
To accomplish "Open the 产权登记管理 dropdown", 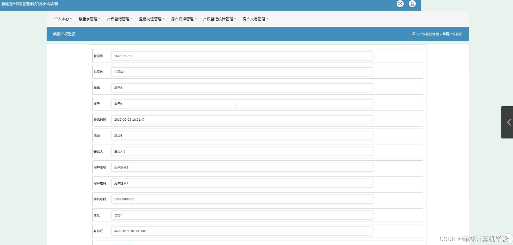I will pos(120,19).
